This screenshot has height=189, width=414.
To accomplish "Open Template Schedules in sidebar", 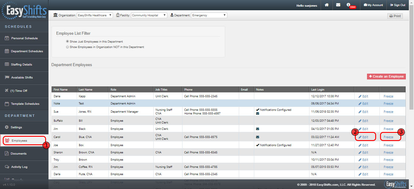I will point(24,104).
